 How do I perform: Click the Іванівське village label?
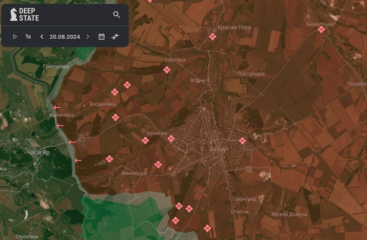coord(134,173)
